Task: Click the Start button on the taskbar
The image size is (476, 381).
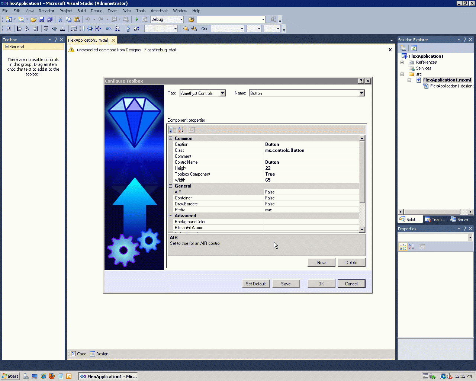Action: tap(10, 376)
